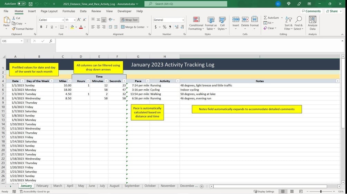Open the Activity column filter dropdown
This screenshot has height=194, width=347.
[x=177, y=81]
